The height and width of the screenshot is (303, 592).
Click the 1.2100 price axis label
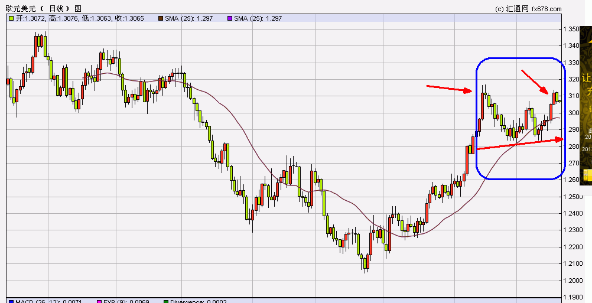point(573,263)
